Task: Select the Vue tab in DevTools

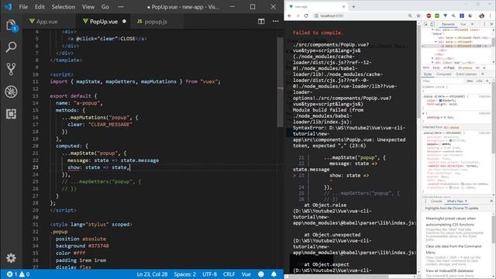Action: pos(463,24)
